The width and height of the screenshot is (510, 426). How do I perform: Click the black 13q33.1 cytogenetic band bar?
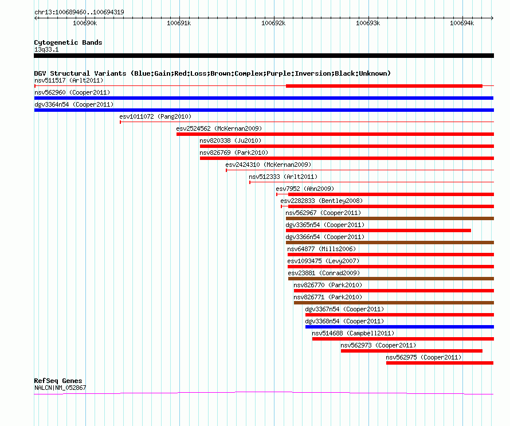[x=264, y=56]
